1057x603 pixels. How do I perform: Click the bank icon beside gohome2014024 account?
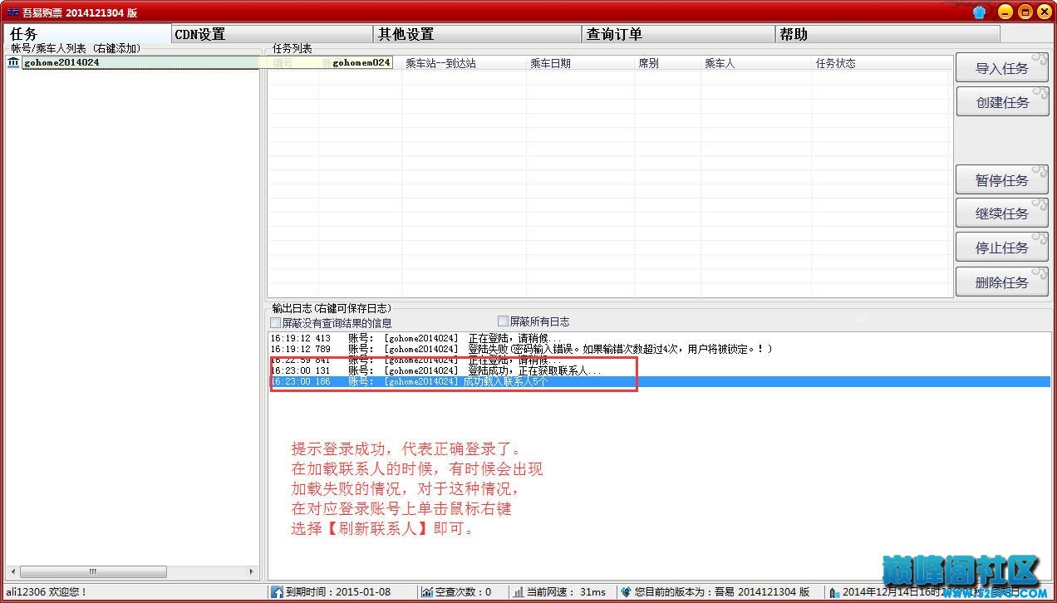tap(13, 62)
